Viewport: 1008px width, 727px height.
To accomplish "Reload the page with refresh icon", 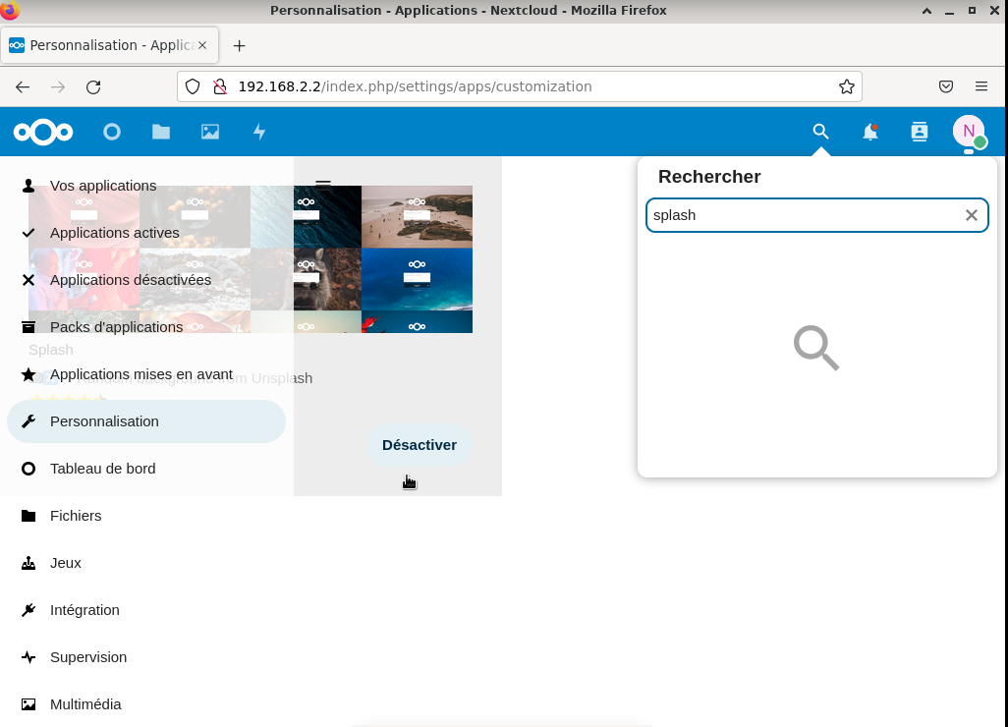I will [93, 86].
